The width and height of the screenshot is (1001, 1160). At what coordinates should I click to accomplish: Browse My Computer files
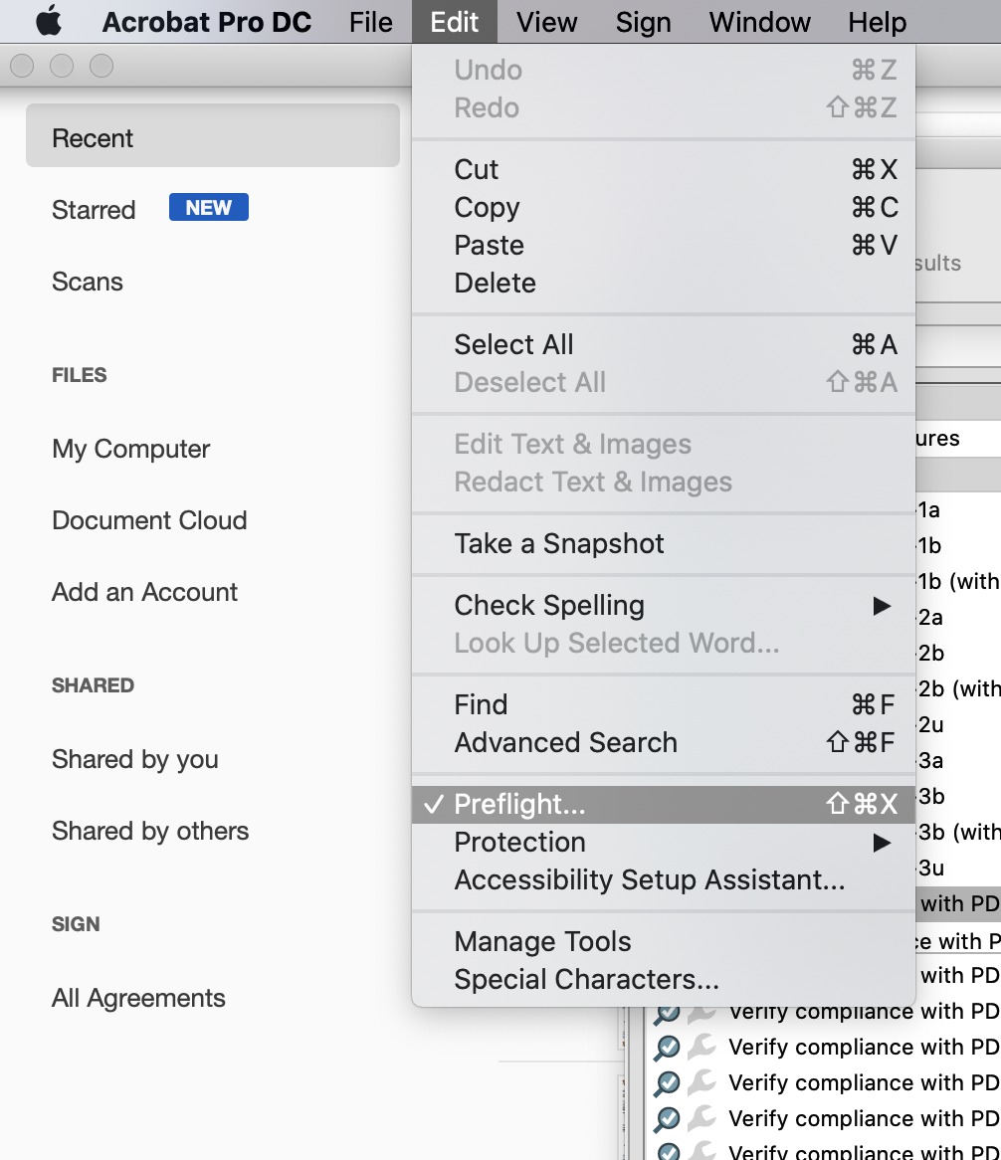point(131,449)
